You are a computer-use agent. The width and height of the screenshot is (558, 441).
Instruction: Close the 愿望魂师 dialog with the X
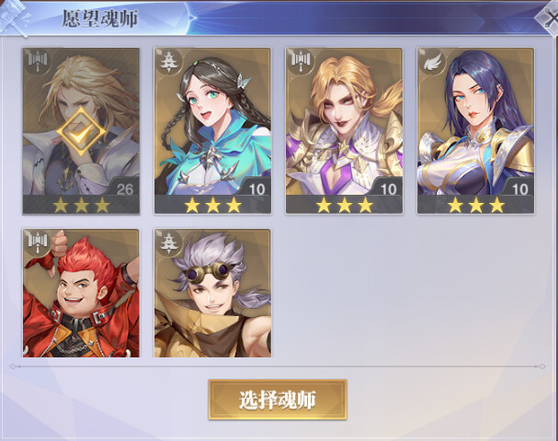point(548,18)
